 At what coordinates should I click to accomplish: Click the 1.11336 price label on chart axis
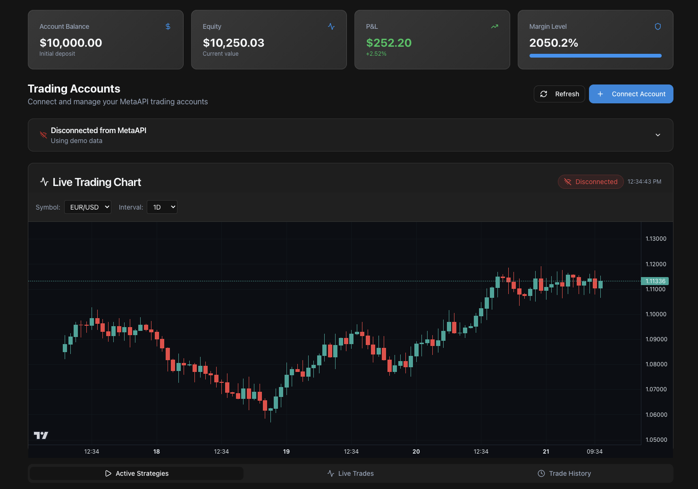pyautogui.click(x=656, y=281)
